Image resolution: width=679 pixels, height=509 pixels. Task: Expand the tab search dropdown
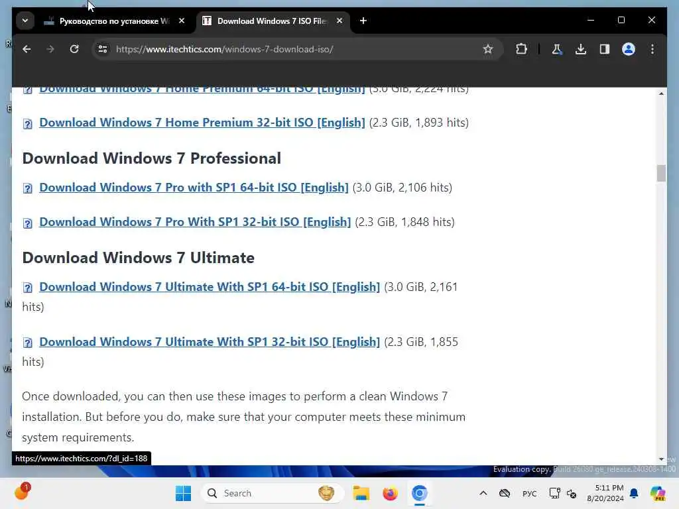(25, 21)
